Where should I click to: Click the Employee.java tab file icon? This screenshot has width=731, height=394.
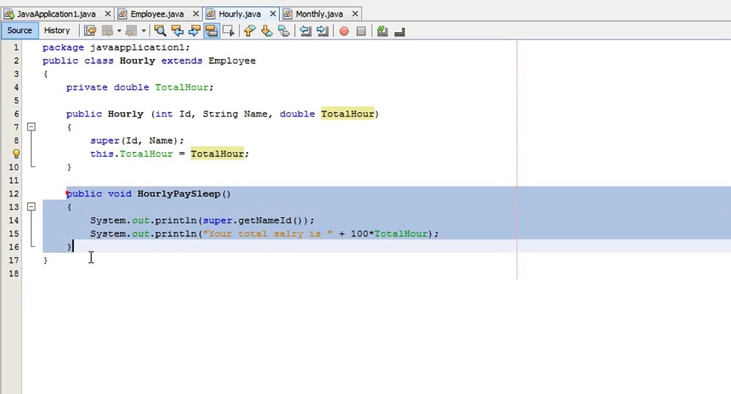pyautogui.click(x=123, y=14)
